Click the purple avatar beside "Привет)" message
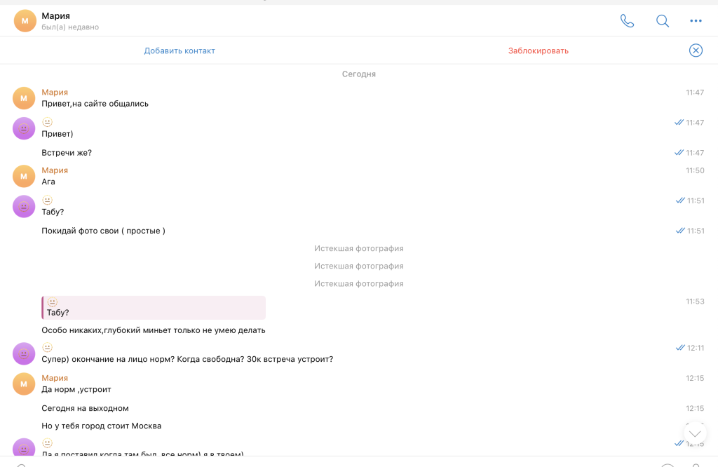Screen dimensions: 718x467 pos(24,128)
